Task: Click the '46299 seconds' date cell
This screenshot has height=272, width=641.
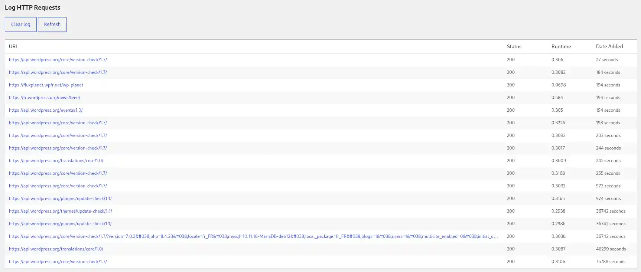Action: [x=611, y=249]
